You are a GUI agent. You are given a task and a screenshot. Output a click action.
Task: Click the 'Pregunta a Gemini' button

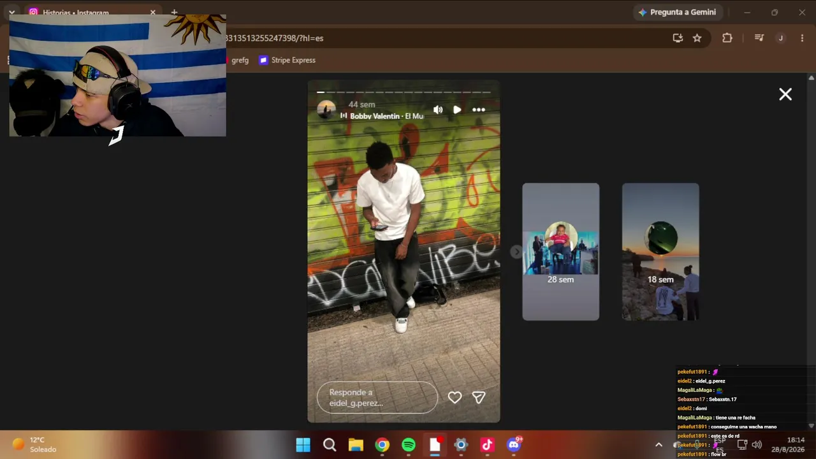[x=676, y=12]
